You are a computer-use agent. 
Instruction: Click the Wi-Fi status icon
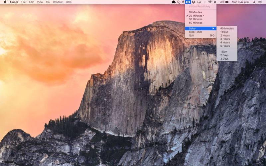click(210, 2)
